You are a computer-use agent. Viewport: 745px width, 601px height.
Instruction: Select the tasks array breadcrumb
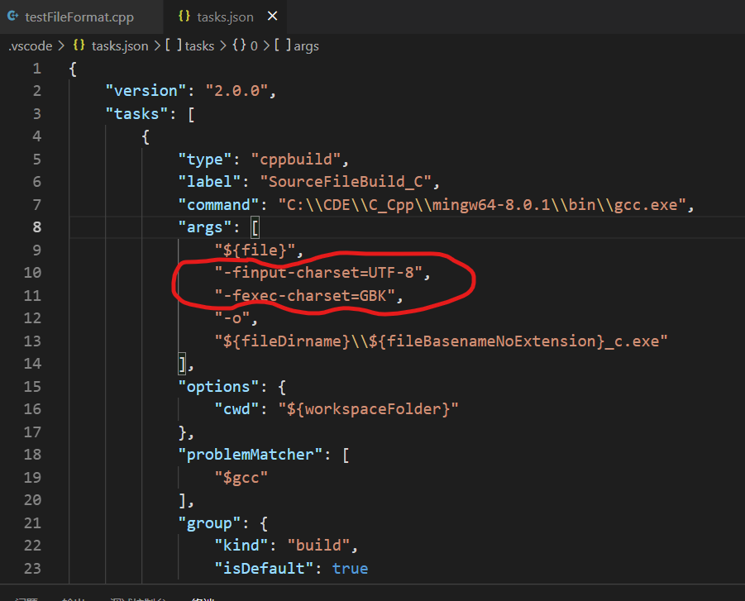[x=199, y=46]
